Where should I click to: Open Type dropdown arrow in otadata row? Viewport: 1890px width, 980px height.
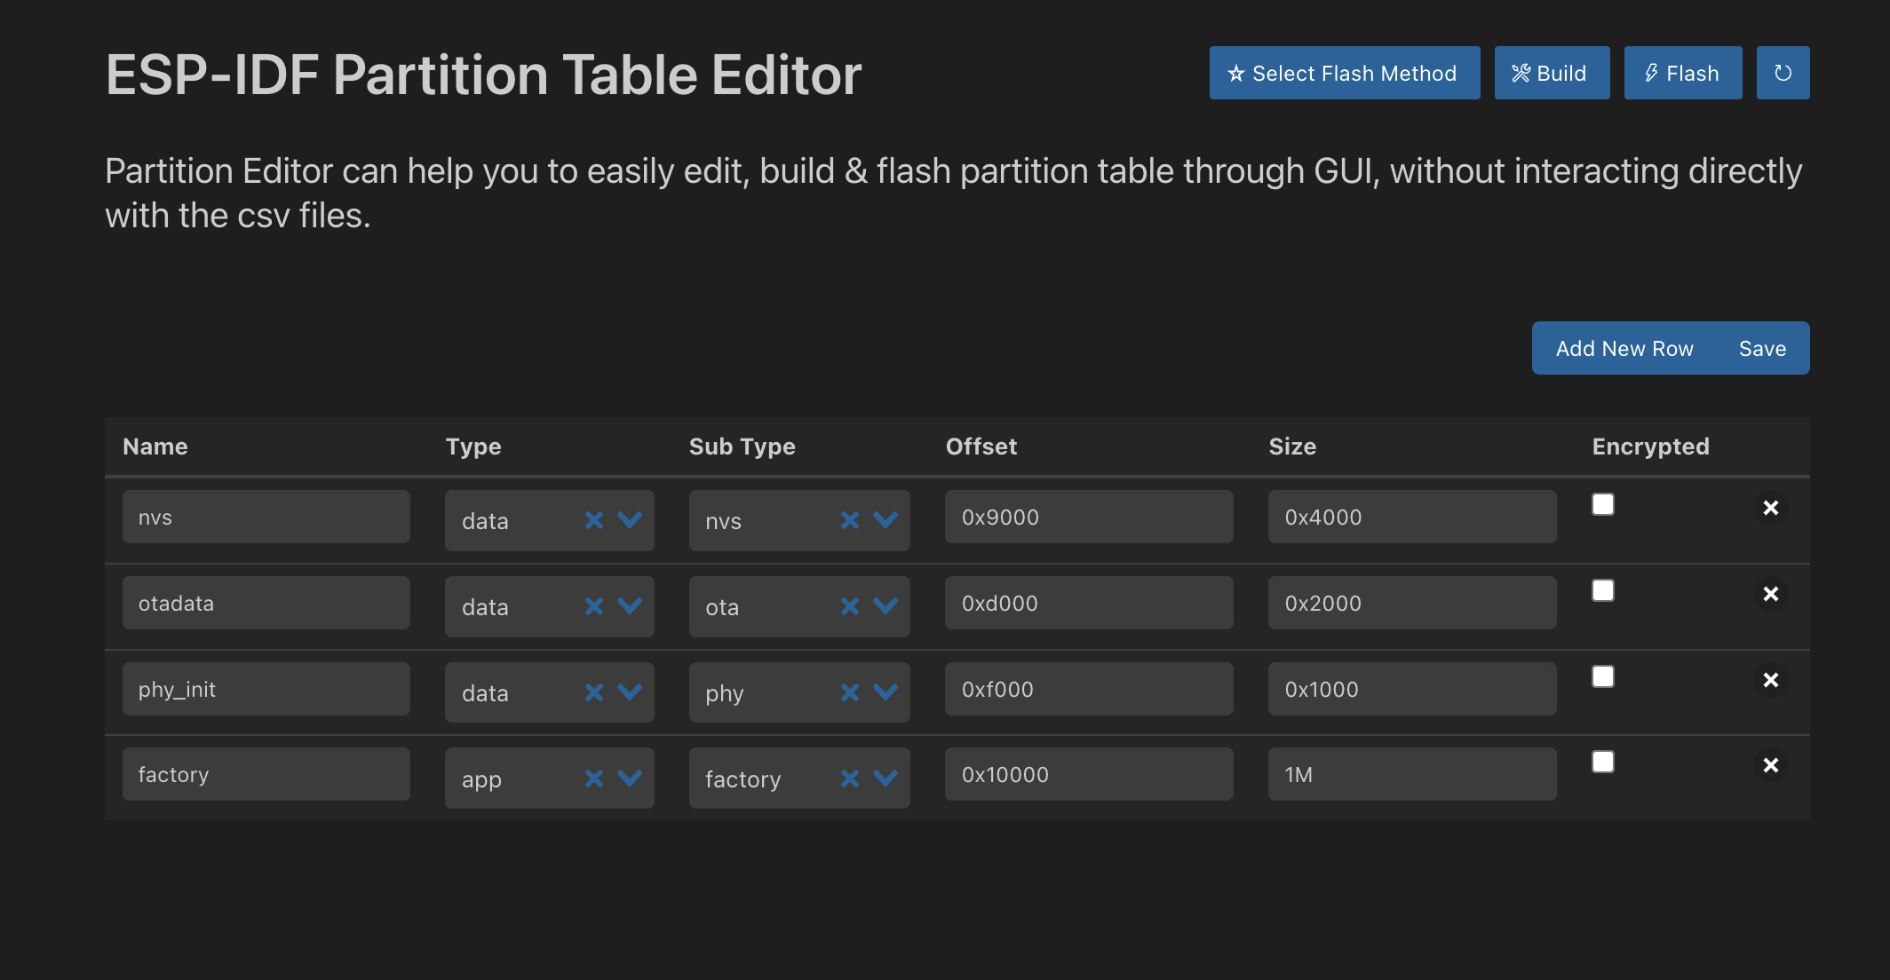coord(630,606)
